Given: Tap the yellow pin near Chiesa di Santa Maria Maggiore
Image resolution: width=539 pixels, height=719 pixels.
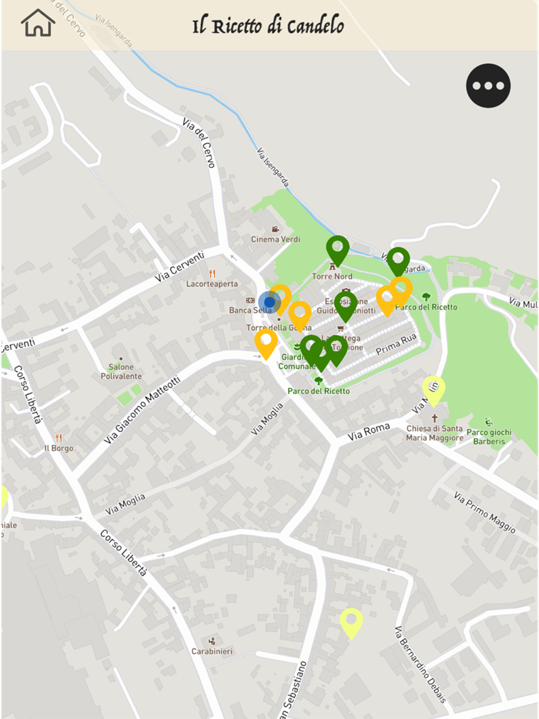Looking at the screenshot, I should (x=434, y=391).
